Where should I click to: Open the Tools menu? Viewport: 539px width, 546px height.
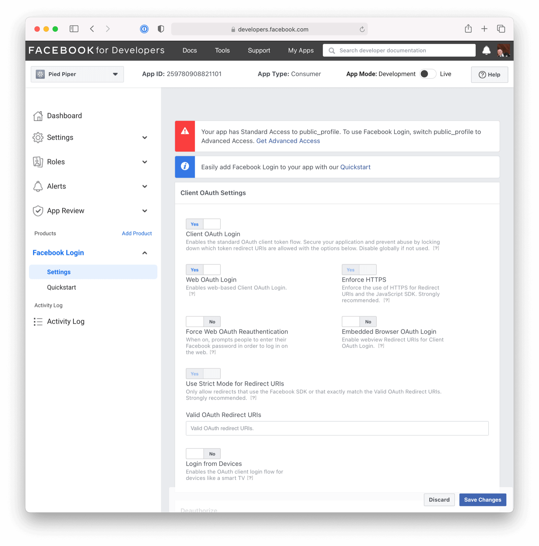point(222,51)
